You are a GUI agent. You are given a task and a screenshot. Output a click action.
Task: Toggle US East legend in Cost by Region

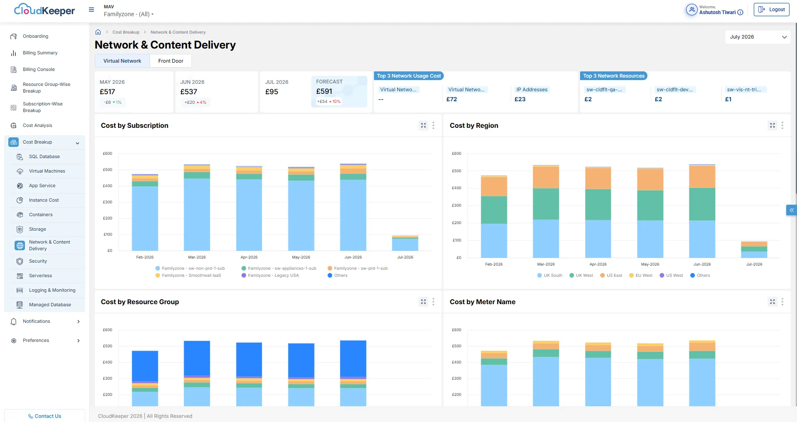(x=611, y=276)
